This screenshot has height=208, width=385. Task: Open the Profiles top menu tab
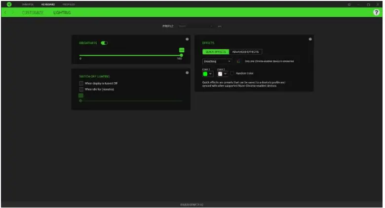[x=69, y=4]
